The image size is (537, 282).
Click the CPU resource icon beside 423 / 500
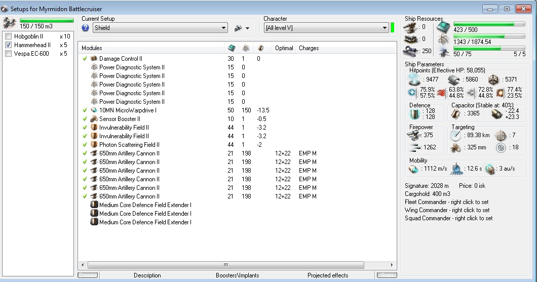point(443,27)
